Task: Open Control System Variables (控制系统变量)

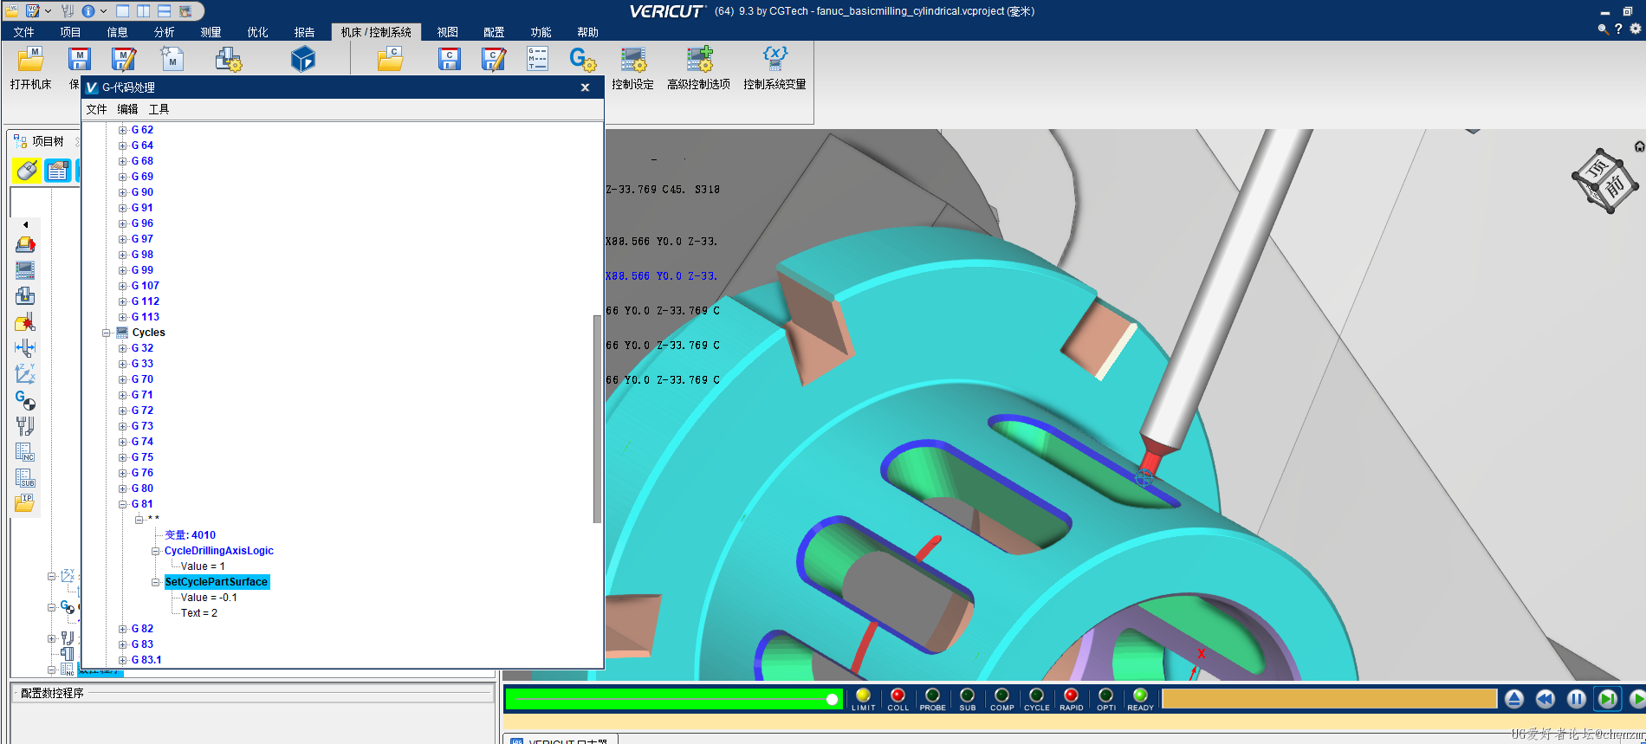Action: pos(774,68)
